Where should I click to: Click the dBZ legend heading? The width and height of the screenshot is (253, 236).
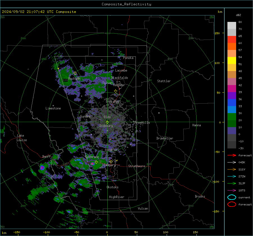pyautogui.click(x=238, y=15)
